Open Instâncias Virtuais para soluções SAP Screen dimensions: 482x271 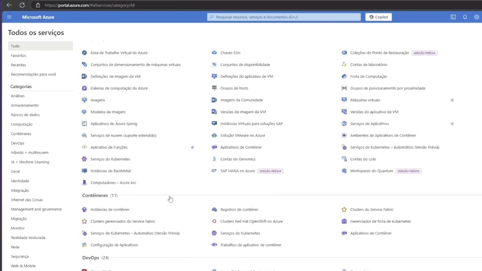[x=252, y=123]
